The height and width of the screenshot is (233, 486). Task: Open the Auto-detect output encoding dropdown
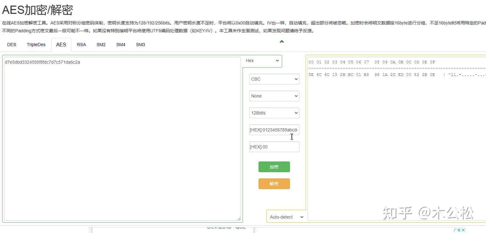click(286, 217)
